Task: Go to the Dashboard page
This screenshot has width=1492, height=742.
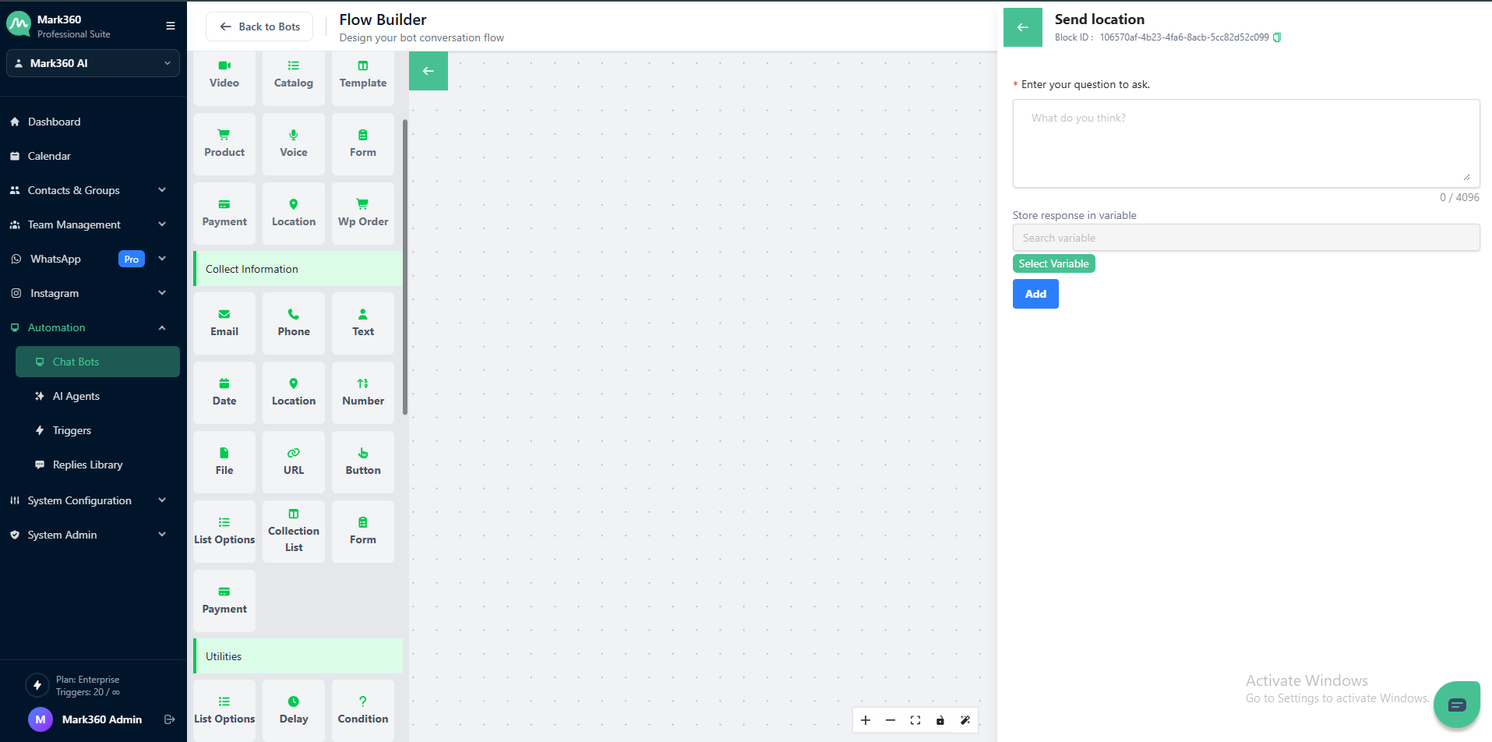Action: coord(54,122)
